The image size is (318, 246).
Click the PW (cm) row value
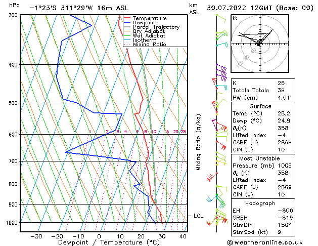click(x=284, y=98)
